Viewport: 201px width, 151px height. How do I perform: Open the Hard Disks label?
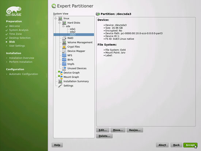click(74, 23)
